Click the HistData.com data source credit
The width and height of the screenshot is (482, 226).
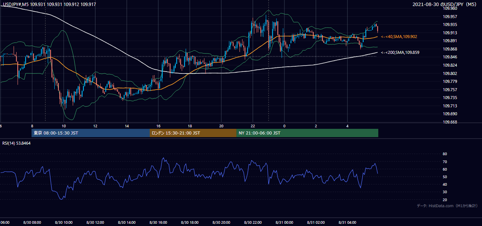coord(447,206)
